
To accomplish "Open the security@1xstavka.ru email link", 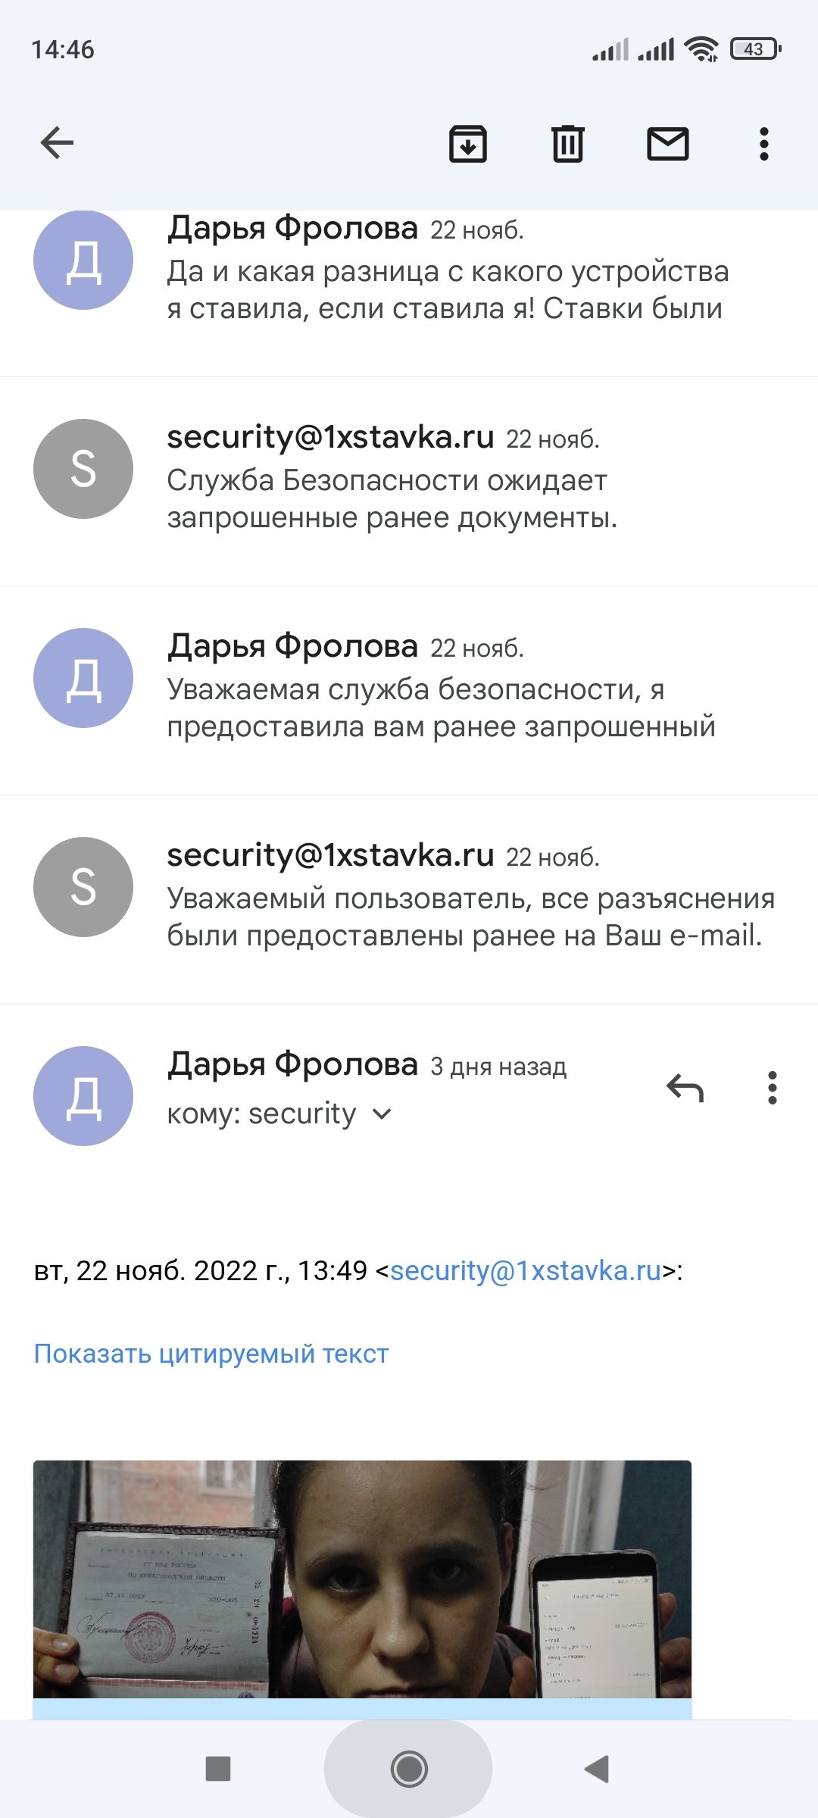I will [526, 1270].
